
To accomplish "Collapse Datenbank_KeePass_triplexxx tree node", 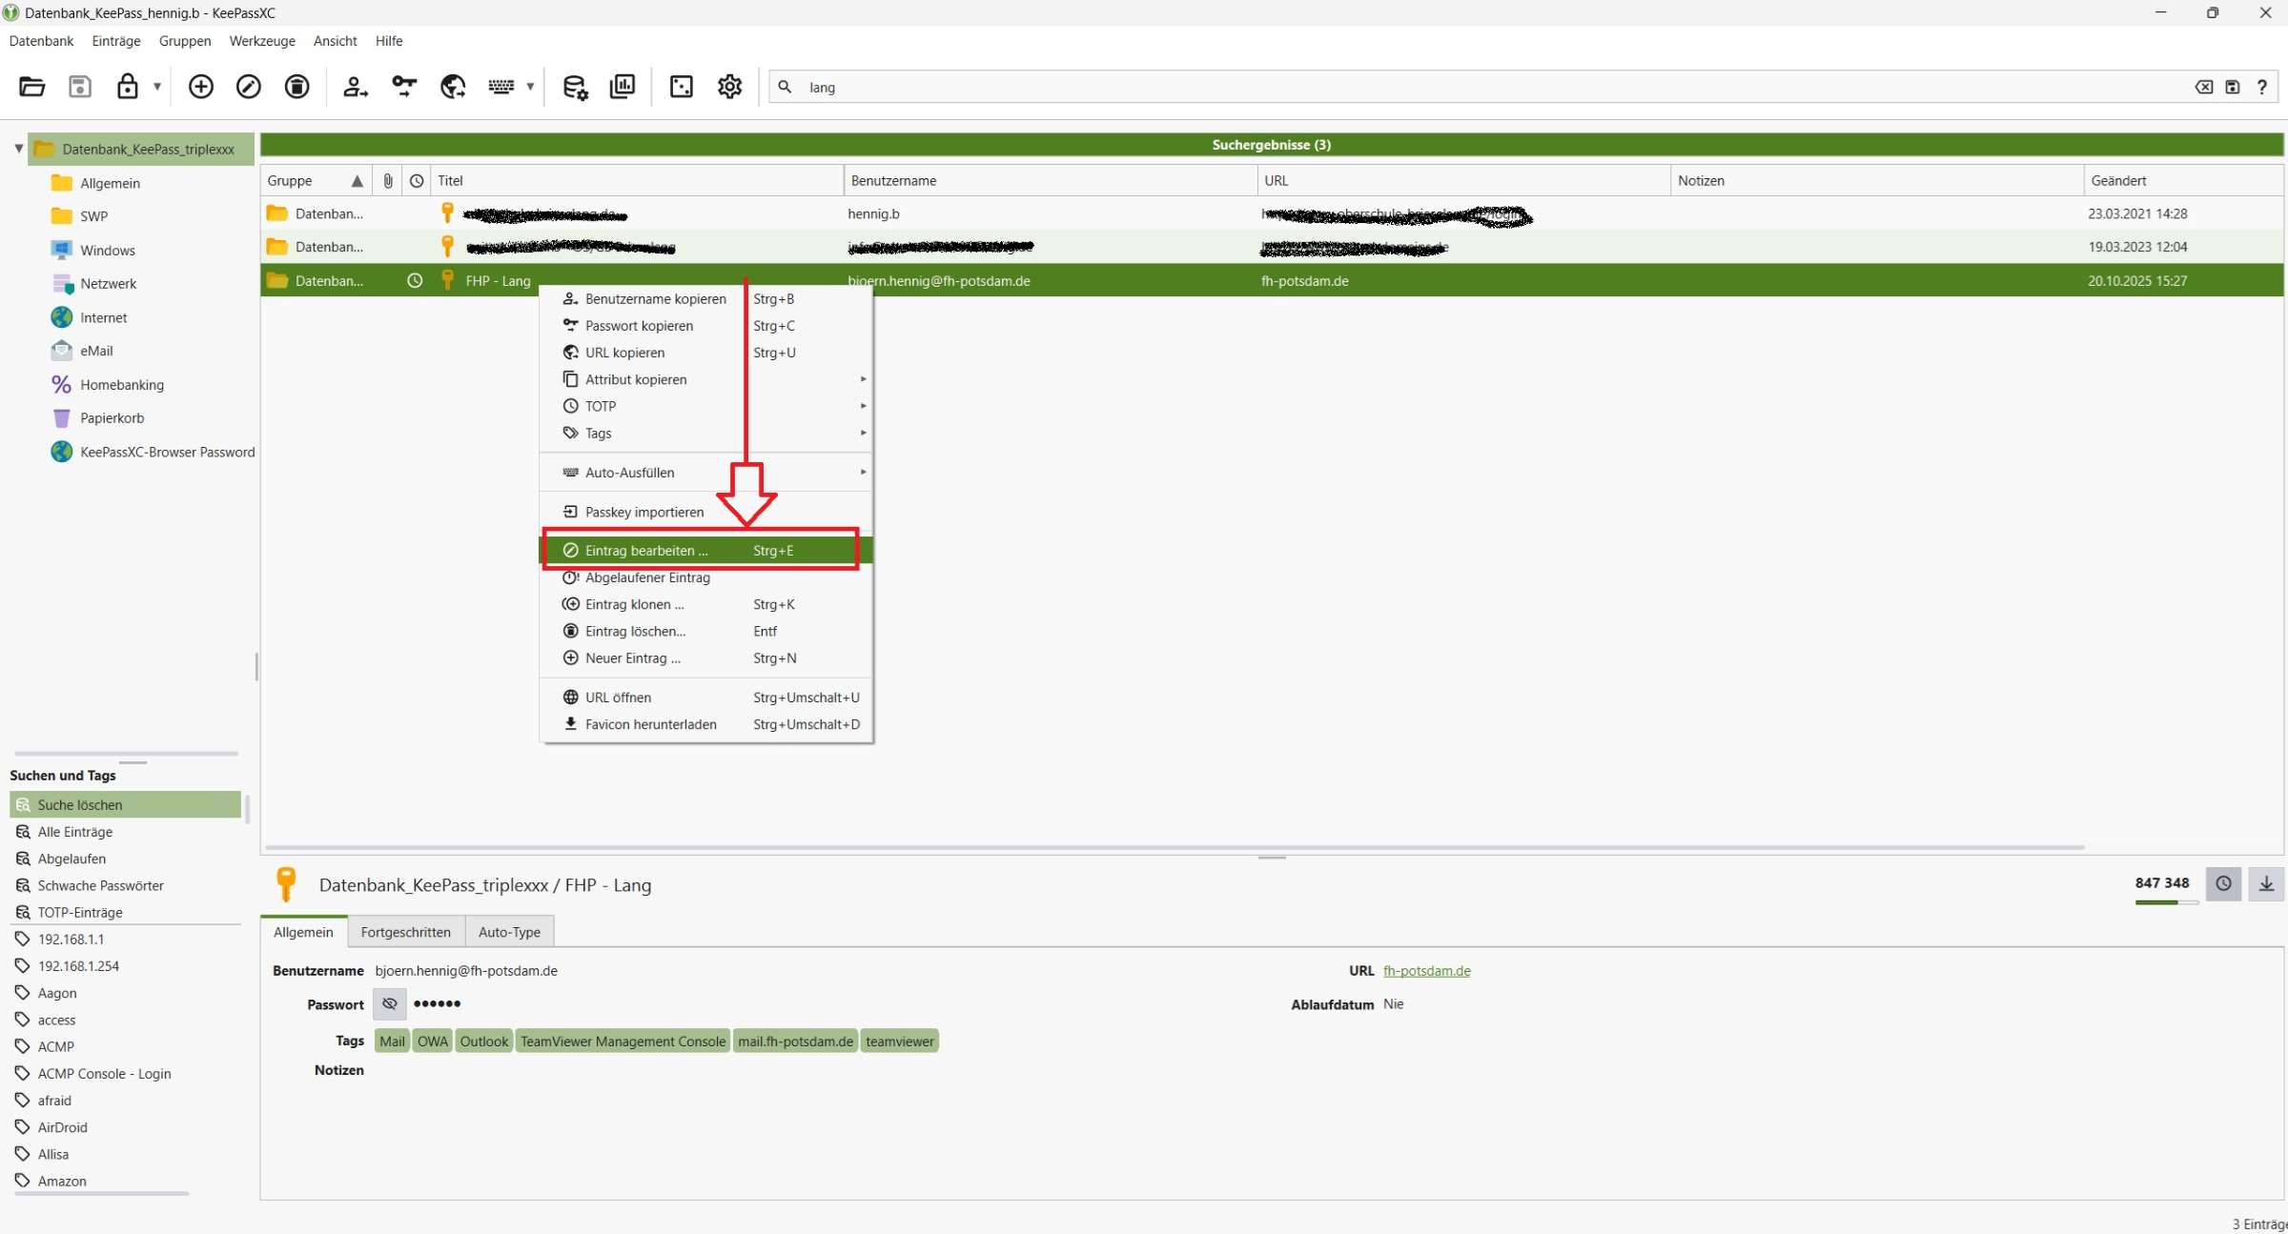I will [x=18, y=149].
